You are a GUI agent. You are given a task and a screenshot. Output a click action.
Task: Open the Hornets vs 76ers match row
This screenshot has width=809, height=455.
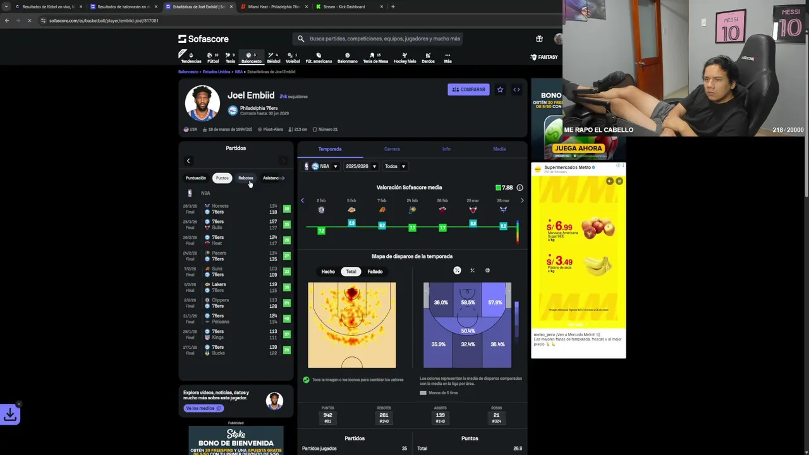pyautogui.click(x=236, y=209)
